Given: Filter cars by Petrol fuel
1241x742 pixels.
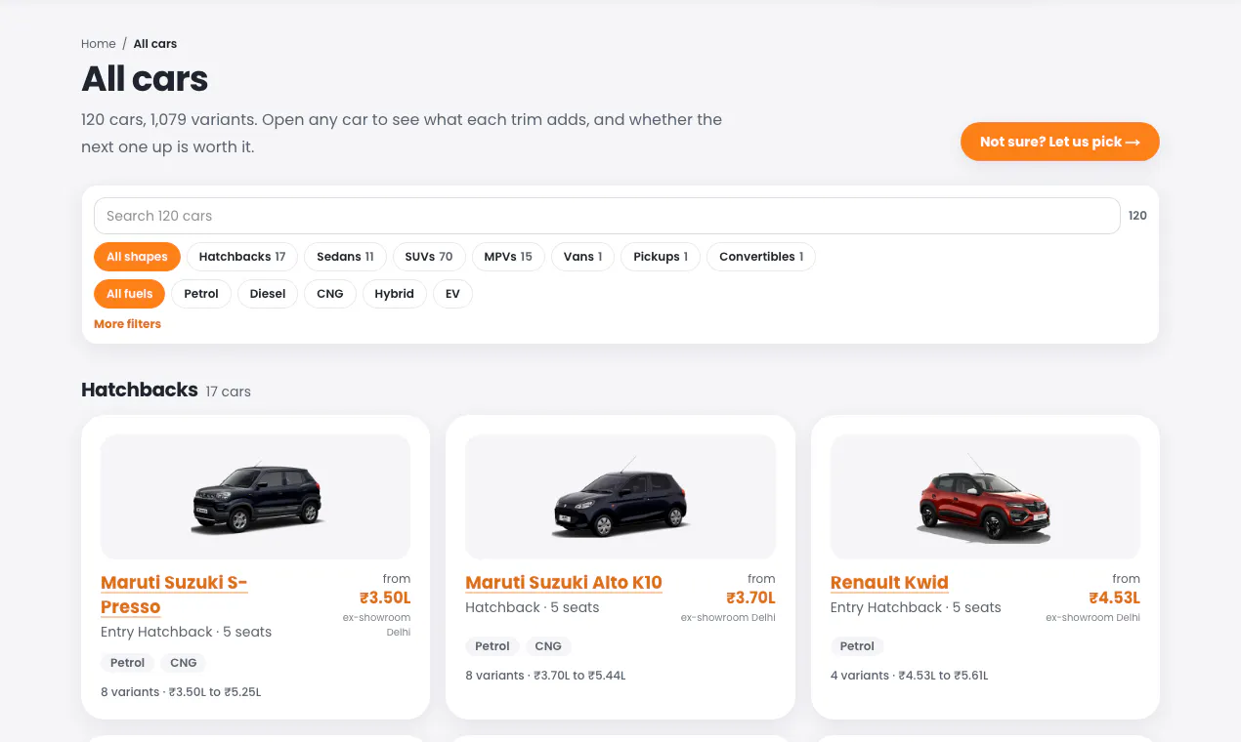Looking at the screenshot, I should 201,294.
